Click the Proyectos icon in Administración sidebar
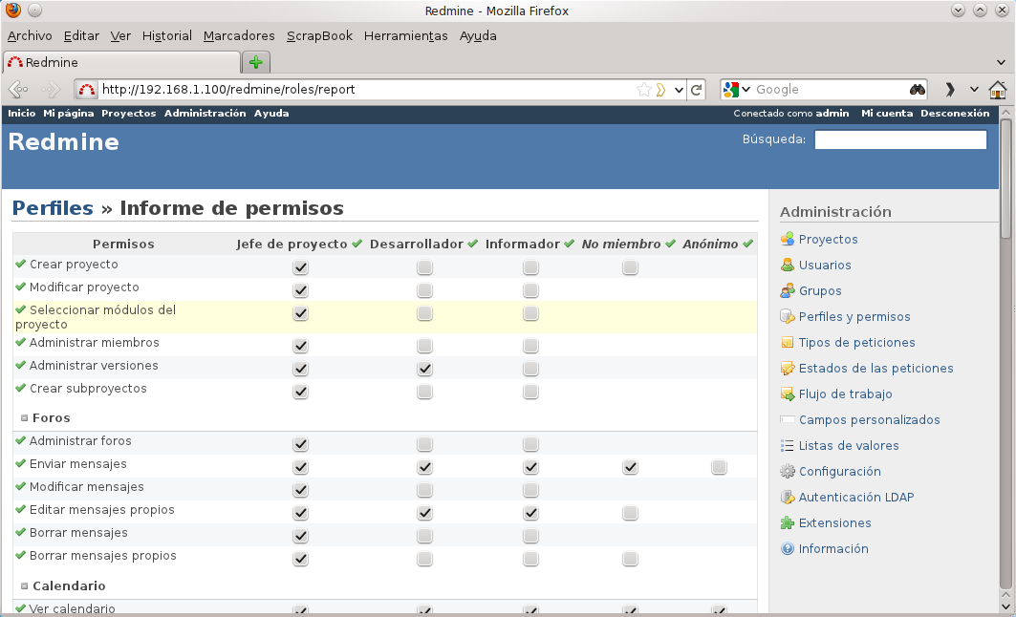Screen dimensions: 1016x617 click(788, 239)
